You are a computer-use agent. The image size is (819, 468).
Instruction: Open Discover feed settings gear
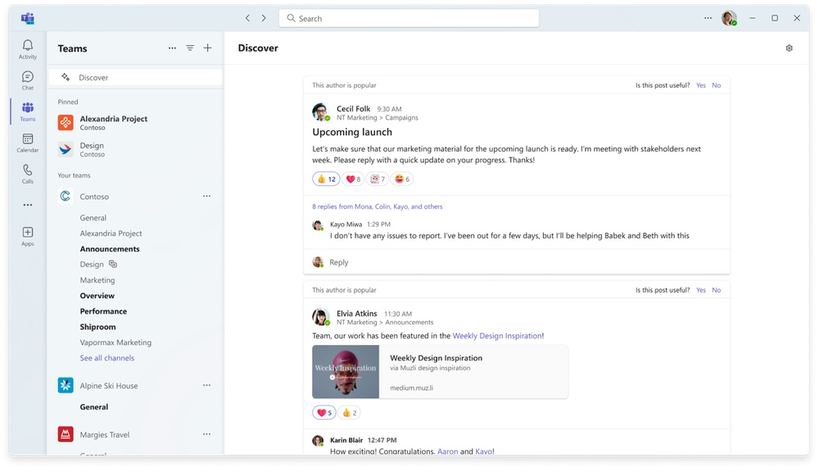coord(789,48)
